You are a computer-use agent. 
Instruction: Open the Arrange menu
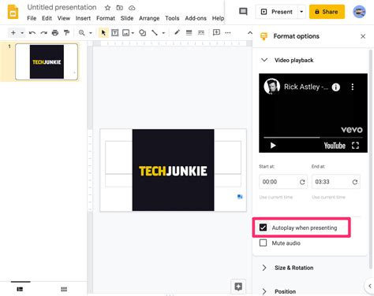click(149, 18)
